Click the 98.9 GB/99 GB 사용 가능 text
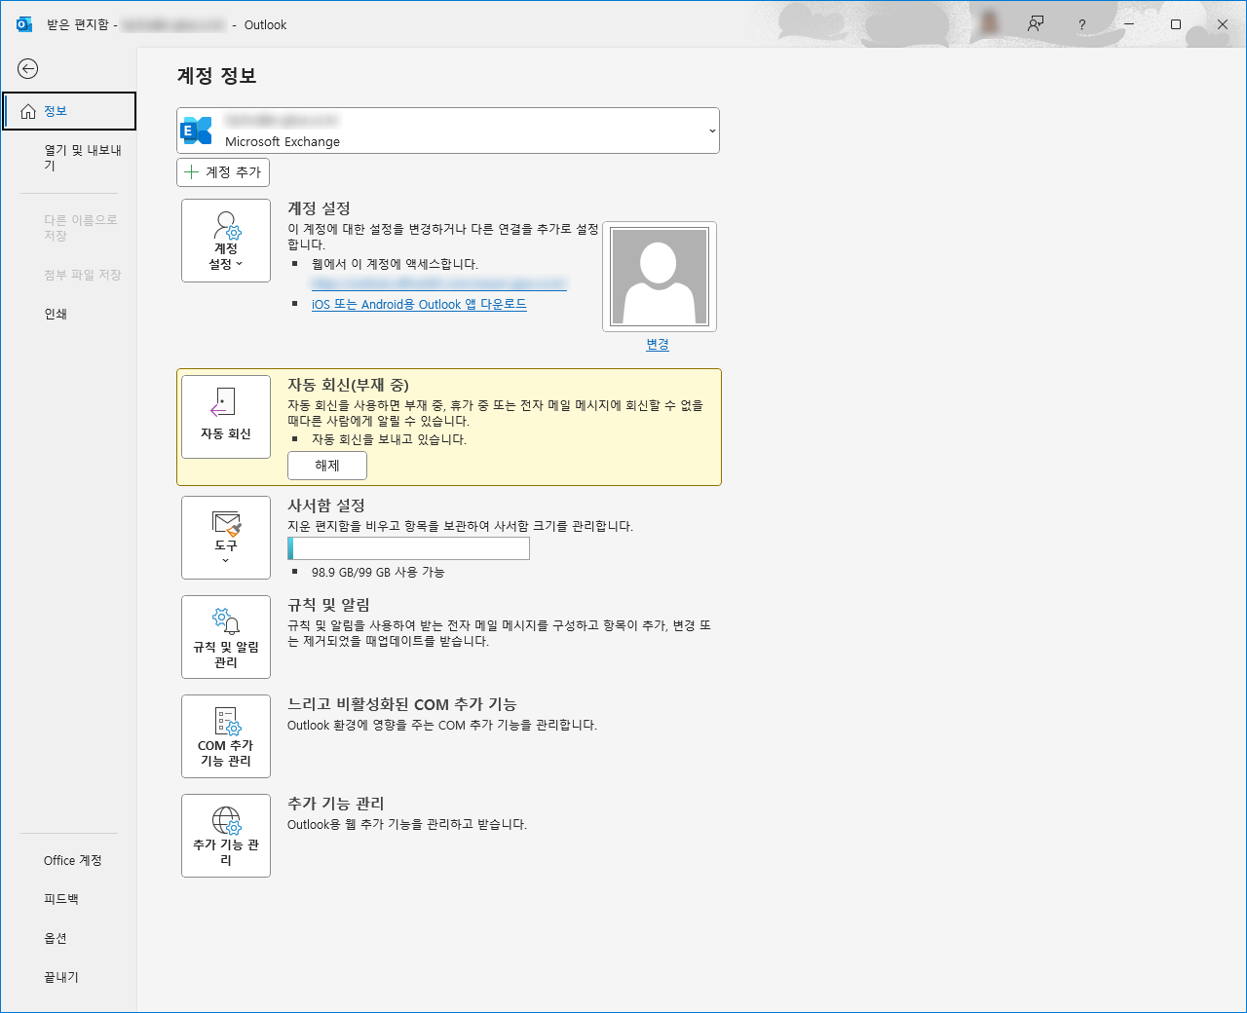The width and height of the screenshot is (1247, 1013). coord(378,573)
